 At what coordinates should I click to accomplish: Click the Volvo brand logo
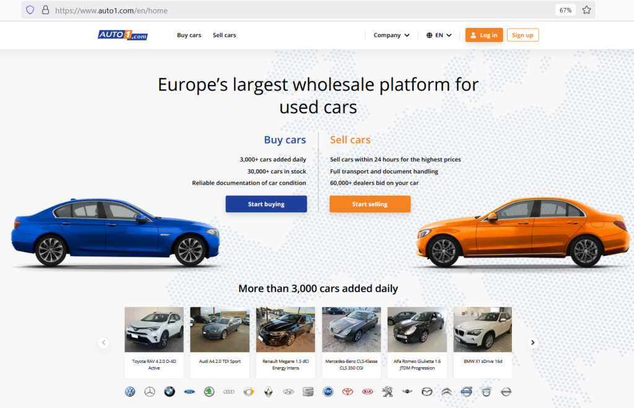pyautogui.click(x=466, y=392)
